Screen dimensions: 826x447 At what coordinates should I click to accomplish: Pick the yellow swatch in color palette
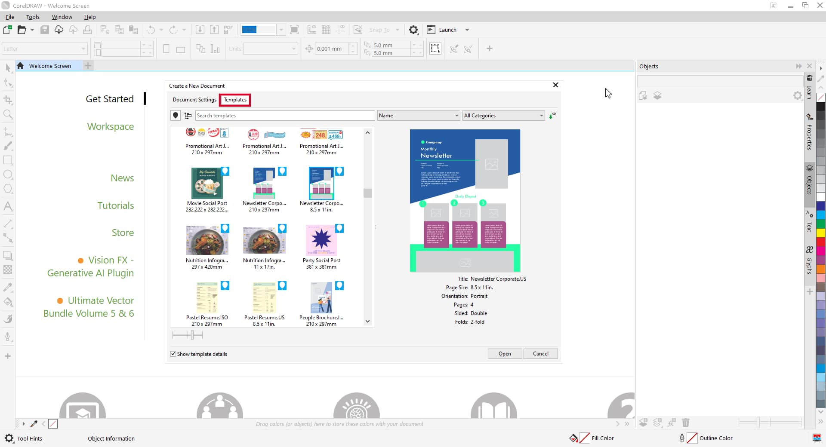coord(821,233)
